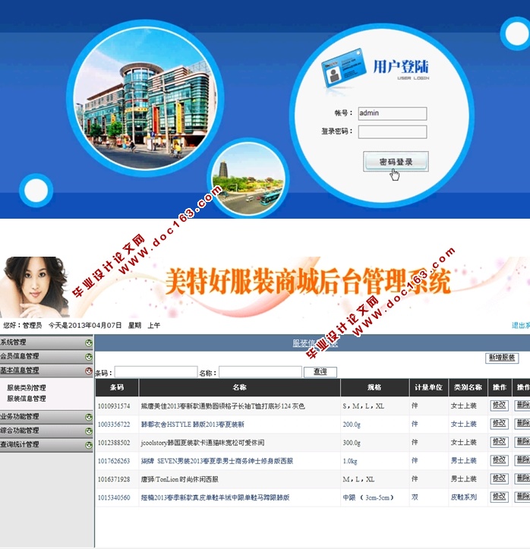Click the pagoda street photo
This screenshot has height=549, width=530.
point(248,178)
